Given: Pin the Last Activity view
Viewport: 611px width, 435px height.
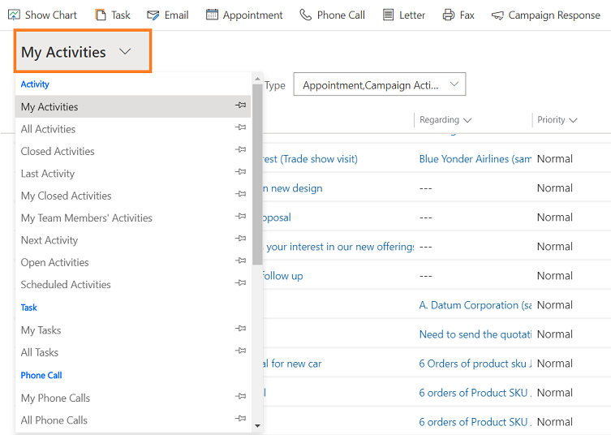Looking at the screenshot, I should [x=240, y=171].
